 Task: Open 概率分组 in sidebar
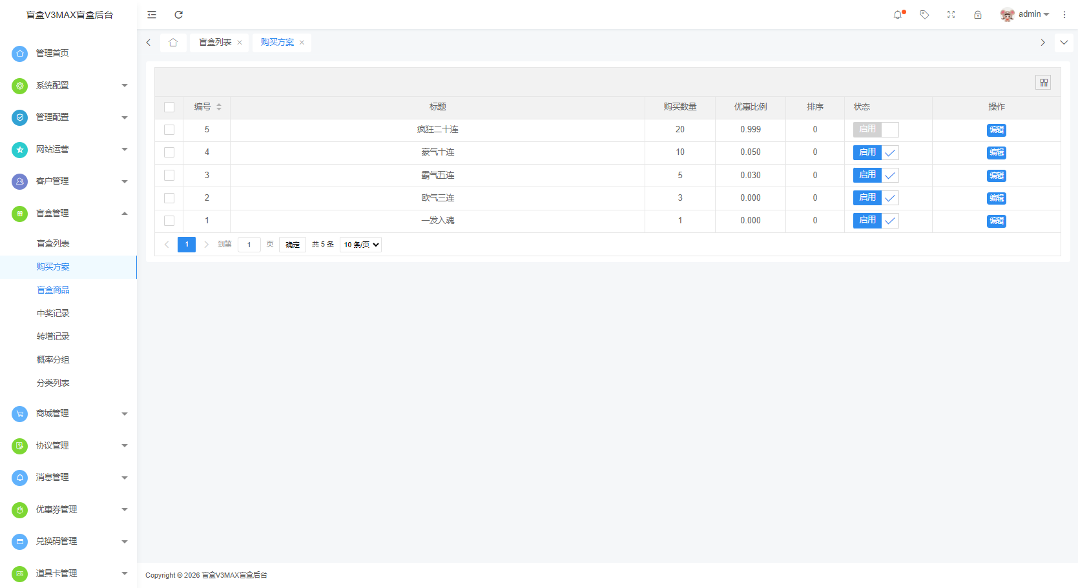click(53, 360)
